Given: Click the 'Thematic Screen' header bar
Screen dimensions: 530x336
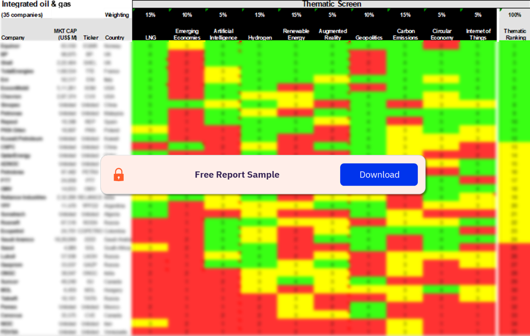Looking at the screenshot, I should (x=331, y=4).
